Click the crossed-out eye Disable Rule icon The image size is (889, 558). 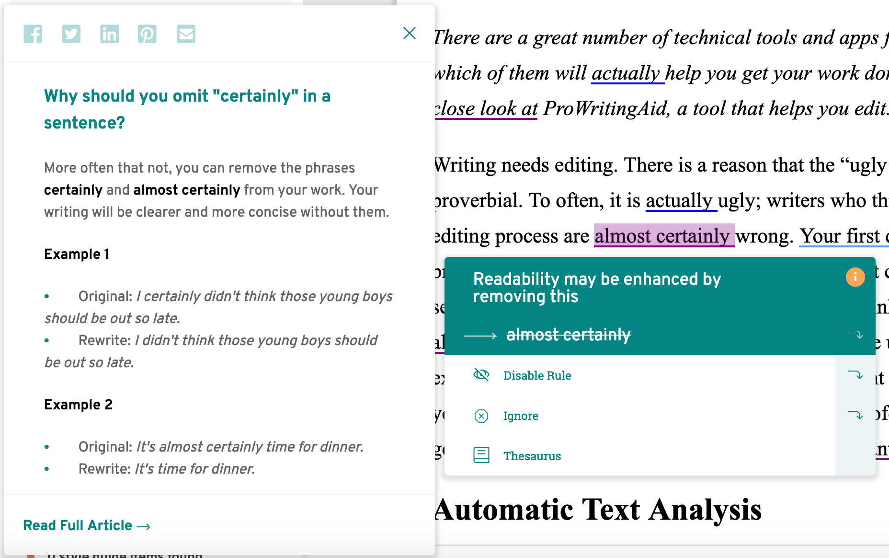(x=481, y=374)
